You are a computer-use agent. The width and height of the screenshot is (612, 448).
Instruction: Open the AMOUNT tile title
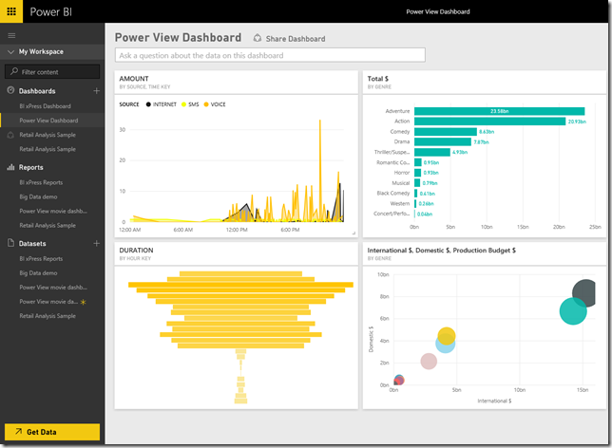[x=134, y=79]
